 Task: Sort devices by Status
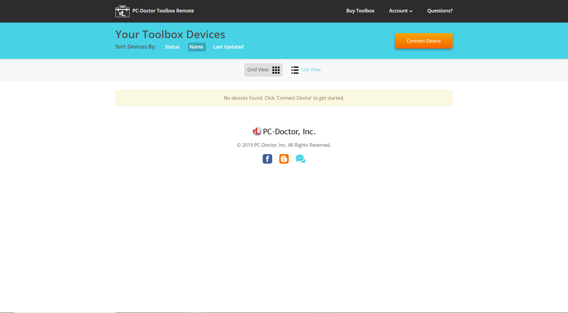point(172,47)
